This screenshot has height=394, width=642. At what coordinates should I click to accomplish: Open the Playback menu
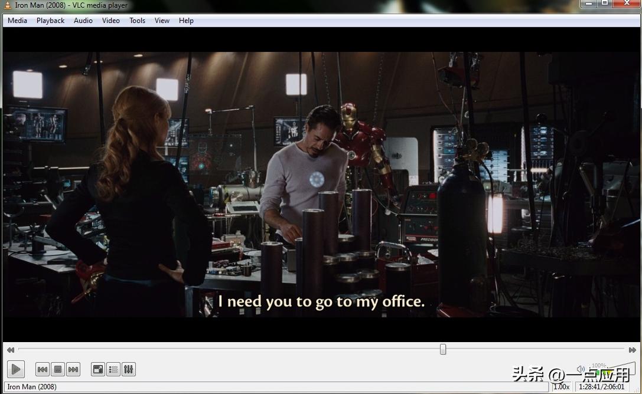coord(50,21)
